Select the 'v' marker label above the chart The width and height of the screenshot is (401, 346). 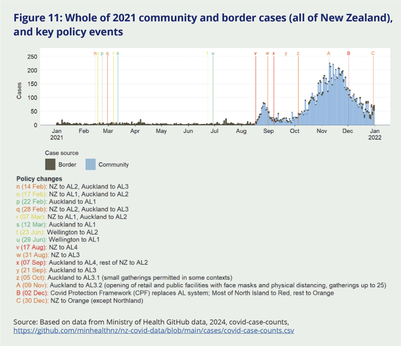[x=255, y=54]
